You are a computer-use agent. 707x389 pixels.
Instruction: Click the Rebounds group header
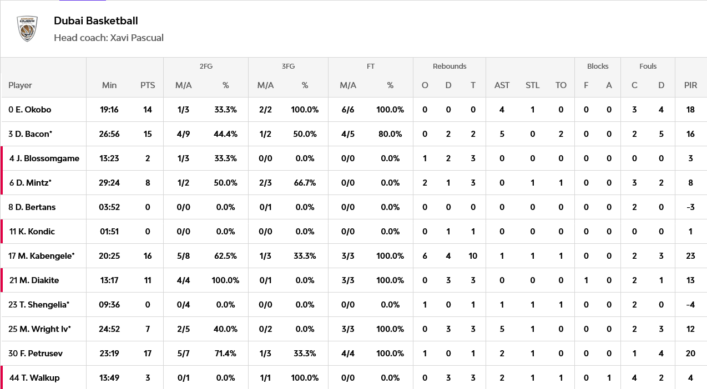click(x=450, y=66)
